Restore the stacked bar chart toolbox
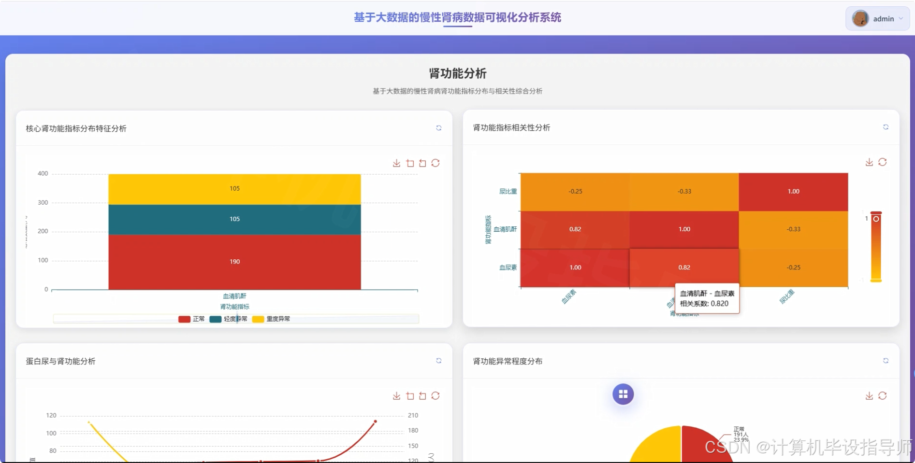The height and width of the screenshot is (463, 915). coord(436,163)
